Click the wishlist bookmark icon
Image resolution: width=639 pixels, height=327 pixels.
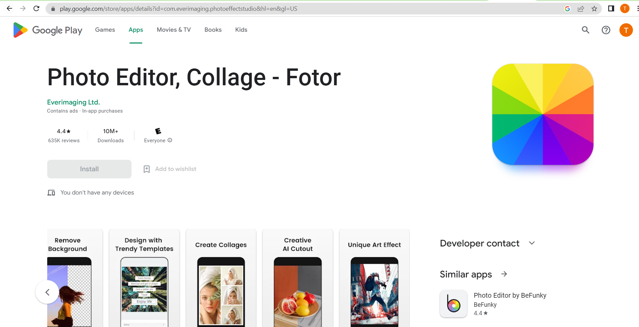point(147,169)
